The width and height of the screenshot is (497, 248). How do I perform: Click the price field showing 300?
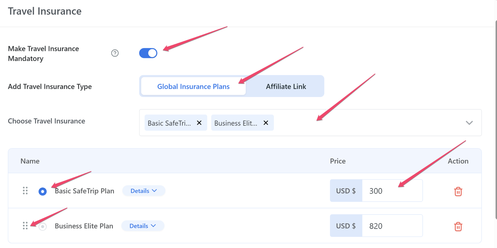(x=392, y=191)
